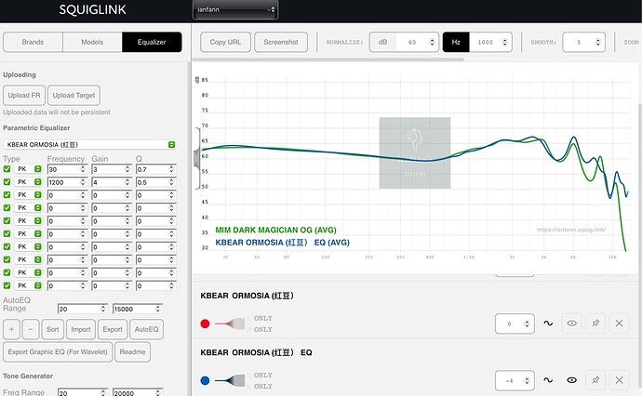Remove KBEAR ORMOSIA EQ with the X icon
Viewport: 642px width, 396px height.
tap(619, 380)
